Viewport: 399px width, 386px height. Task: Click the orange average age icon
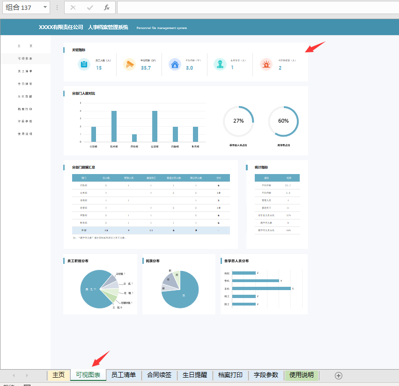[x=130, y=65]
